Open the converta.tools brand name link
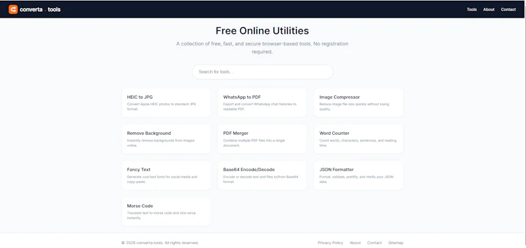 (40, 9)
